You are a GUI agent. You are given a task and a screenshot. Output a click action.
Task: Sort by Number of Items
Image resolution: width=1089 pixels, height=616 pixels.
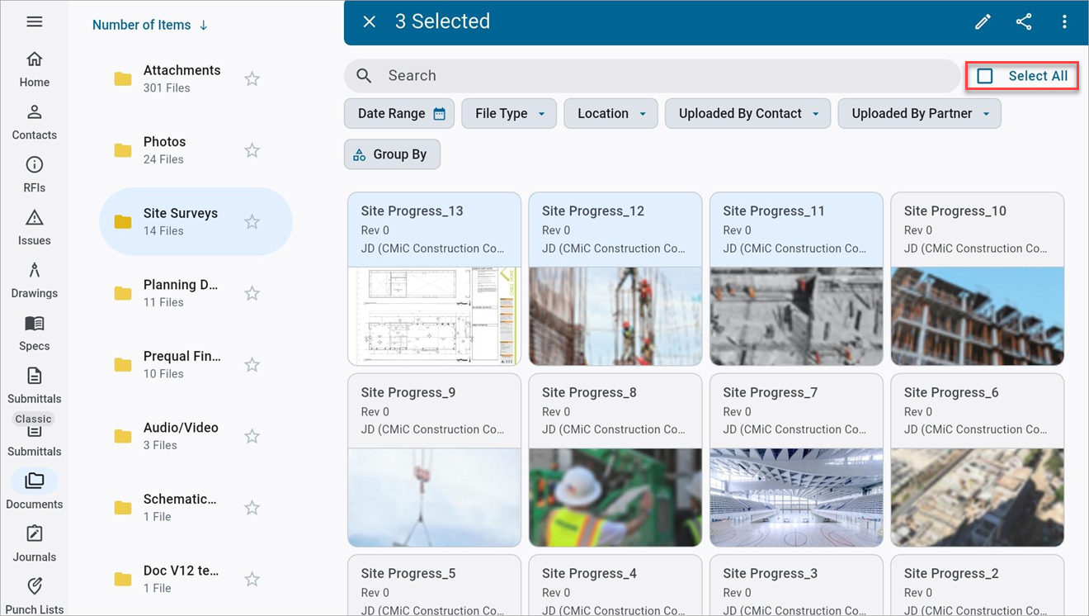click(150, 25)
